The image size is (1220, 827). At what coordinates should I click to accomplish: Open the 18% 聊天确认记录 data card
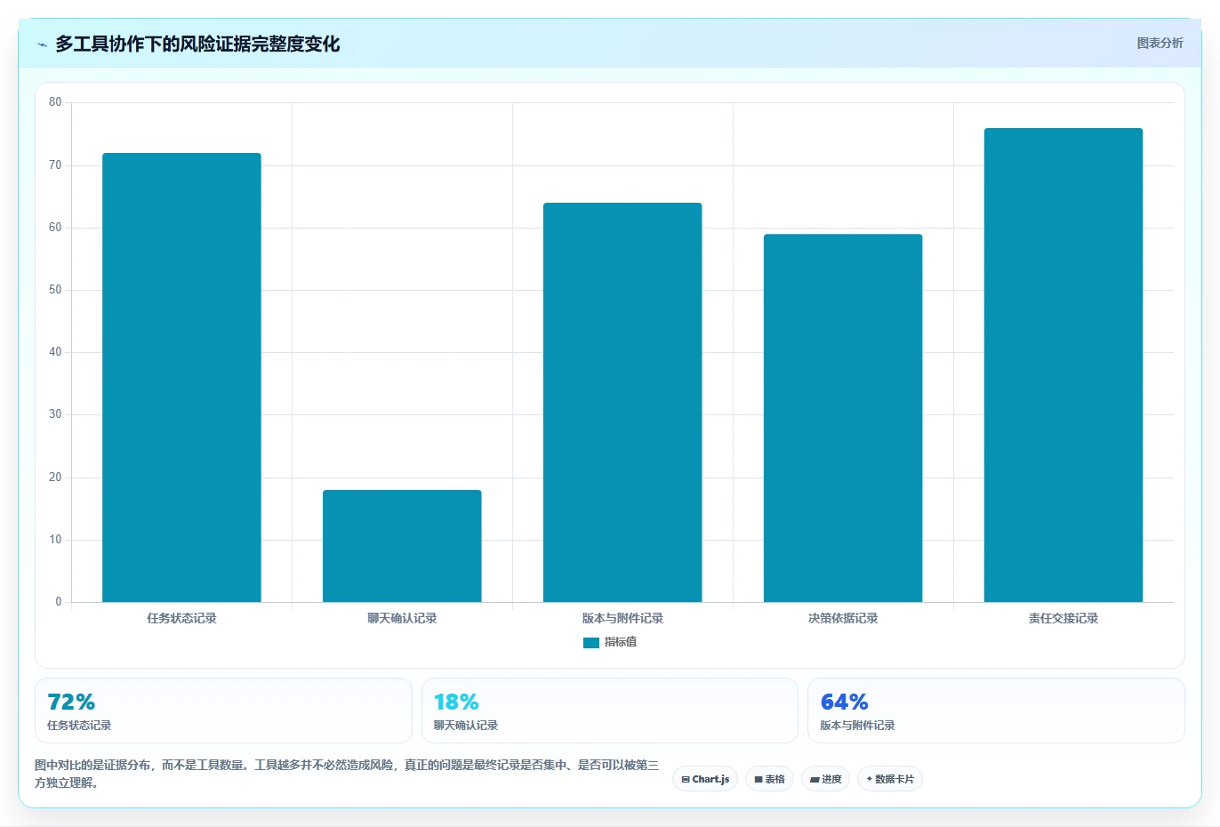click(x=609, y=711)
